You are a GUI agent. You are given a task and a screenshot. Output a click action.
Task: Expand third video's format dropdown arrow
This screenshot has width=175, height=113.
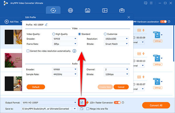coord(162,82)
